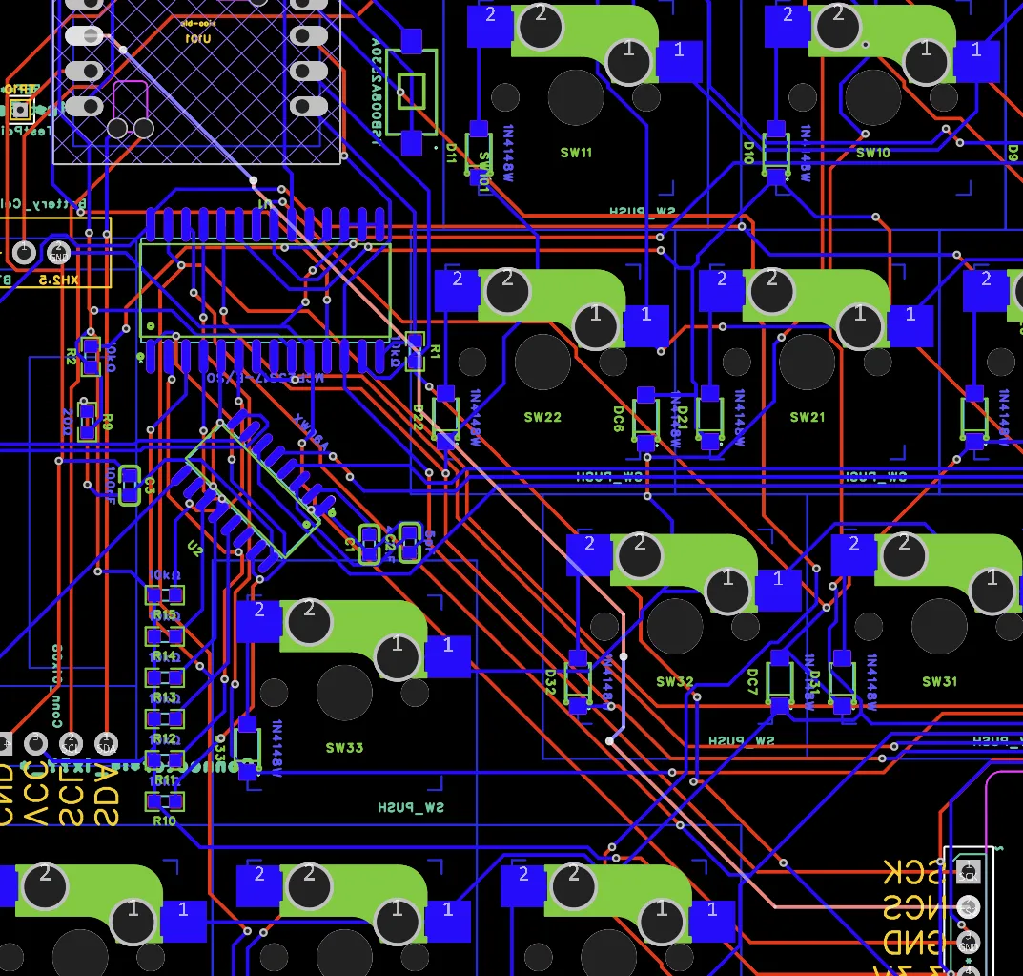
Task: Click resistor R2 footprint
Action: (91, 355)
